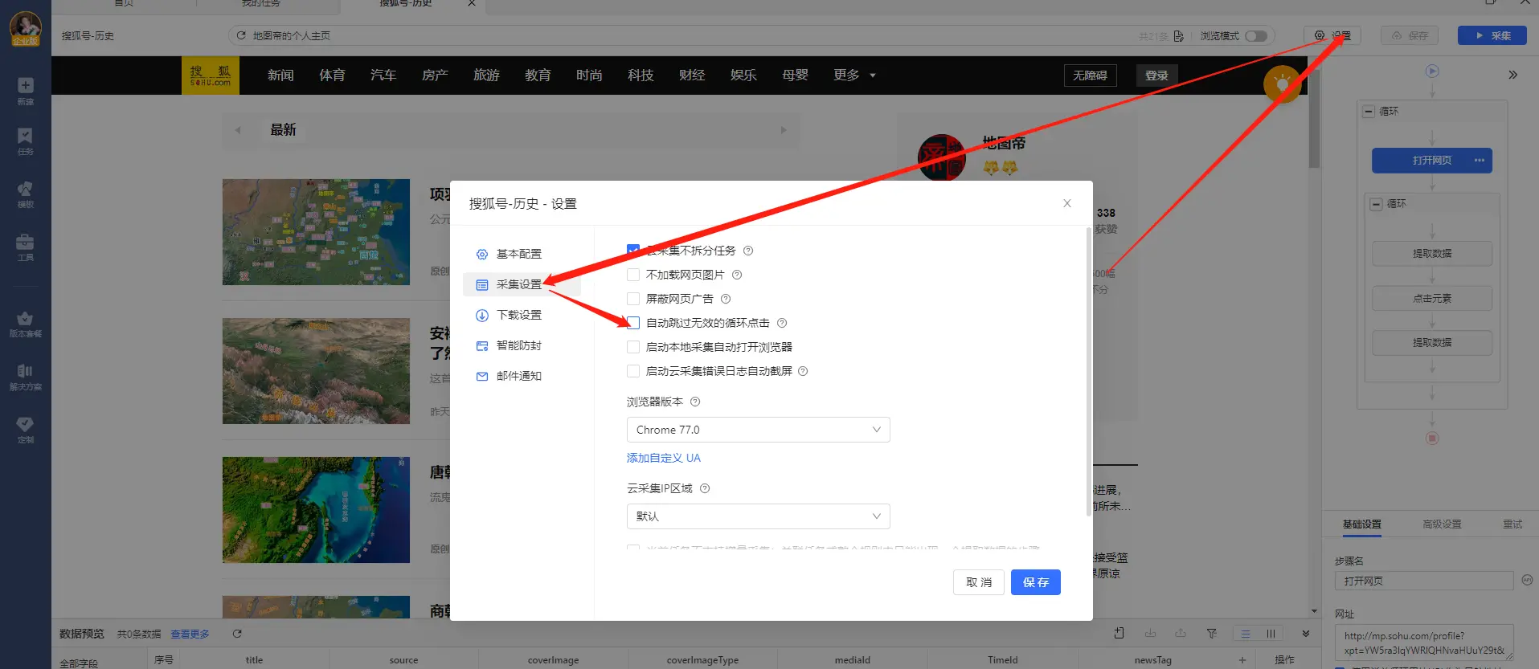
Task: Enable 不加载网页图片 checkbox
Action: 633,275
